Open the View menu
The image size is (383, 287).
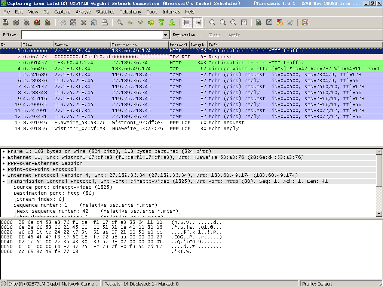click(33, 12)
